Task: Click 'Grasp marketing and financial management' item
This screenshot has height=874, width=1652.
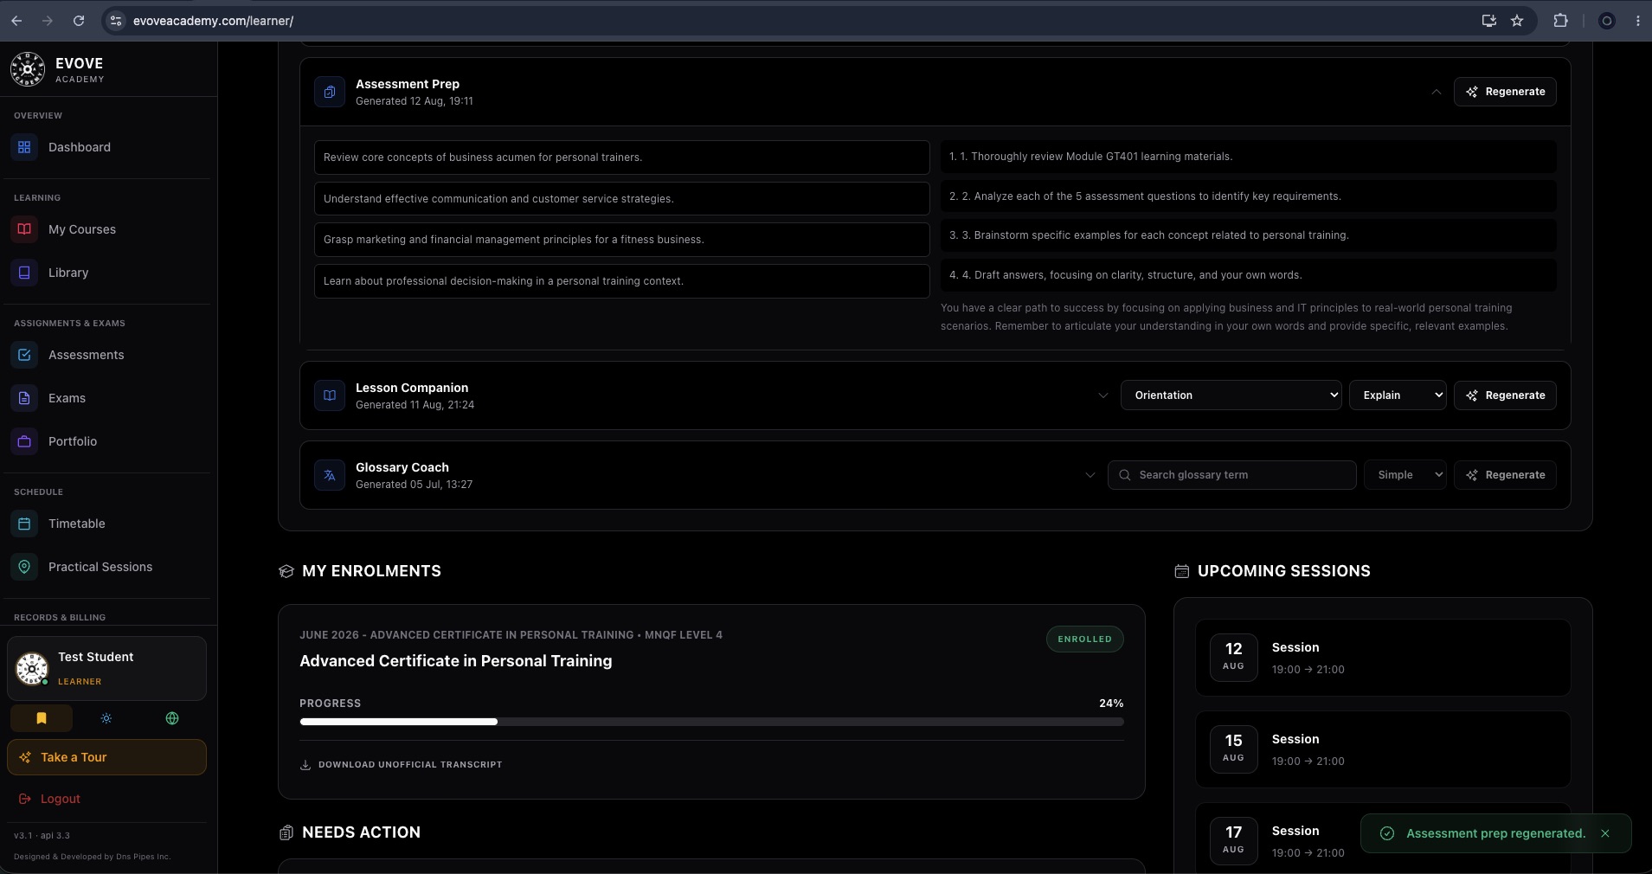Action: pos(621,240)
